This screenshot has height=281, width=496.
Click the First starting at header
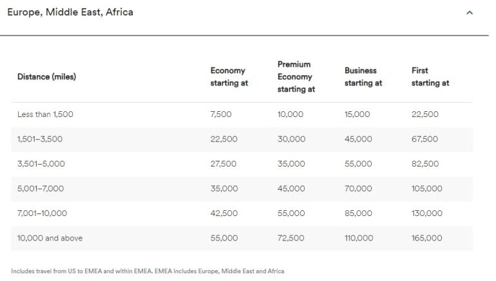(x=430, y=77)
